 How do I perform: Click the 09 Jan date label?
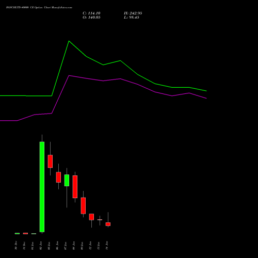pos(82,246)
